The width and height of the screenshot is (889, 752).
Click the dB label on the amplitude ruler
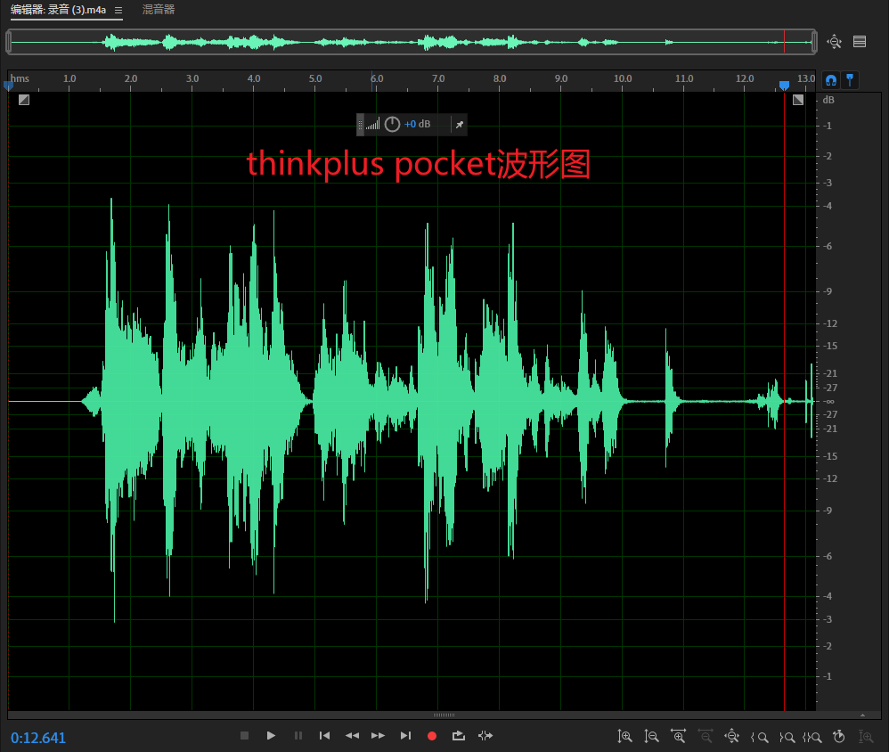click(x=828, y=100)
